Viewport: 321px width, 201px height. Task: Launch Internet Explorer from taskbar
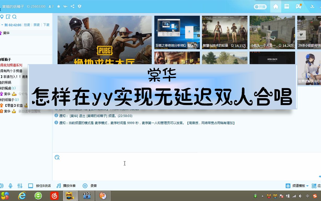[22, 196]
